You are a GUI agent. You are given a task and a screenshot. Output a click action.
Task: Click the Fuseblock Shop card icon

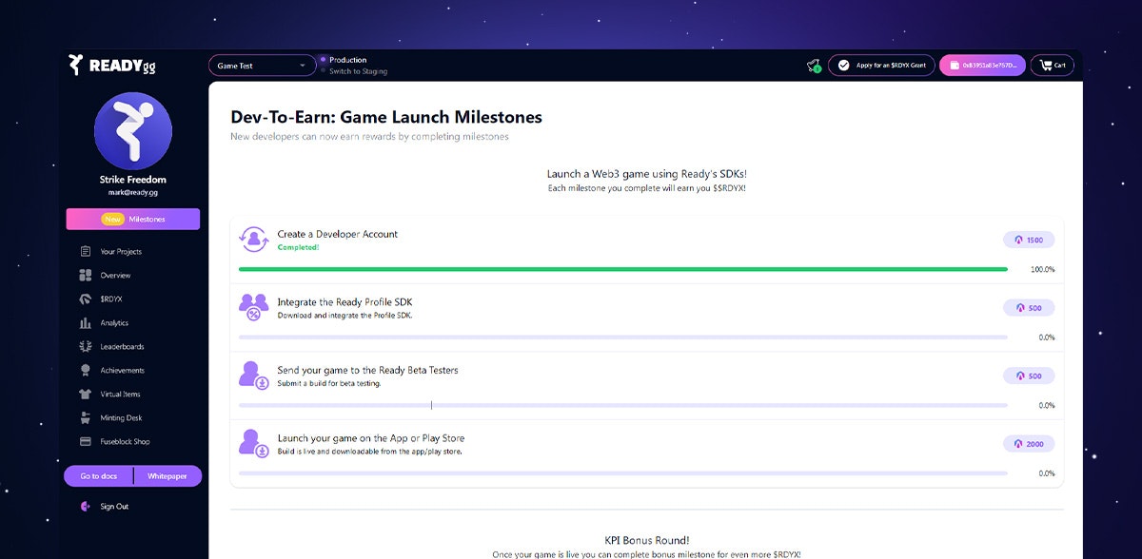[86, 442]
